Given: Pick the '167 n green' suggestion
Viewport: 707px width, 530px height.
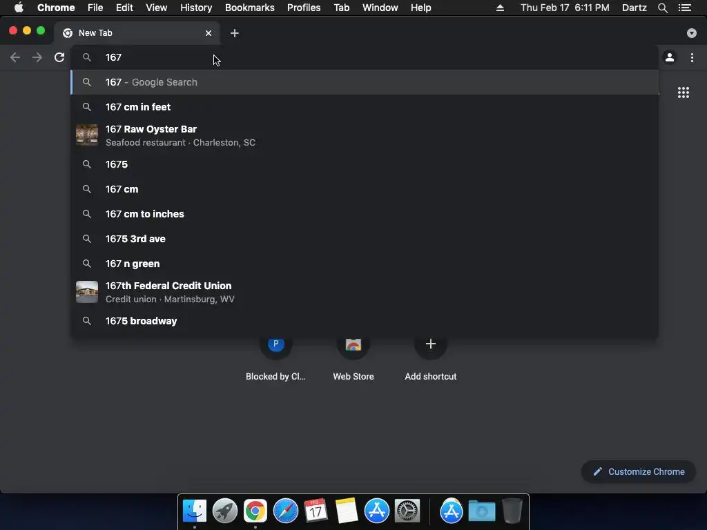Looking at the screenshot, I should [x=365, y=263].
